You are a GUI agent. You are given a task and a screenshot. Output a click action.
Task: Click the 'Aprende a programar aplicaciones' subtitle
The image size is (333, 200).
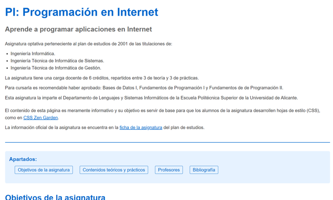point(78,29)
